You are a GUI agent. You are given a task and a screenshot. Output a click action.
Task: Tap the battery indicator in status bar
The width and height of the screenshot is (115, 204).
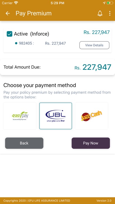pos(110,3)
